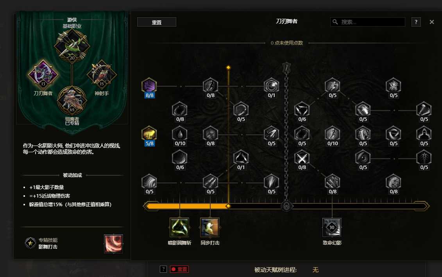Focus the 搜索 search input field

[368, 22]
